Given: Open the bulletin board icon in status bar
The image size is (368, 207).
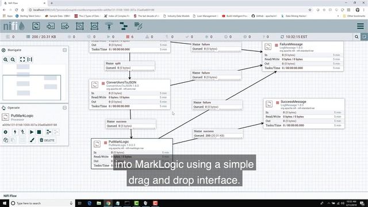Looking at the screenshot, I should coord(364,37).
